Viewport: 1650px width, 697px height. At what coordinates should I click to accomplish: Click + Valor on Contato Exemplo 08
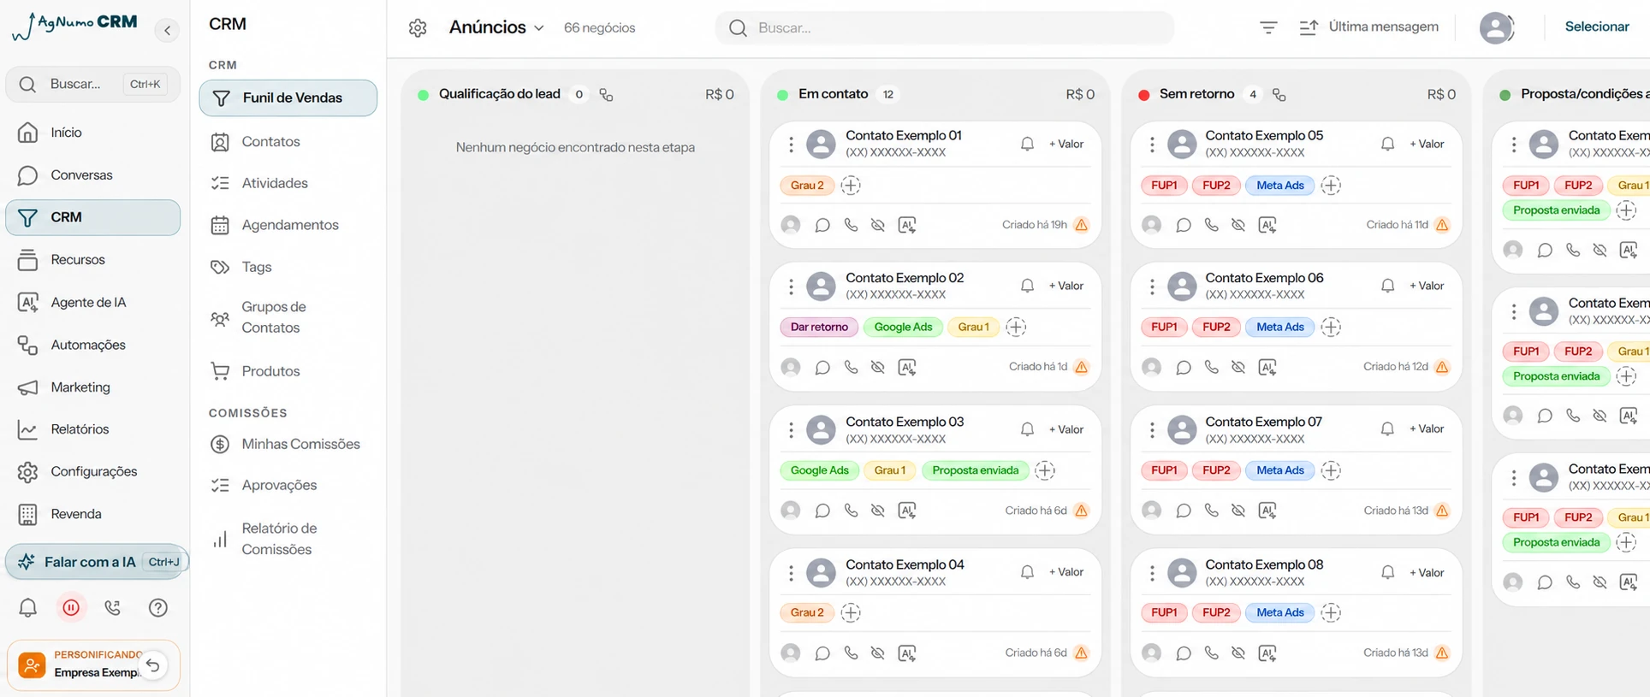point(1427,573)
